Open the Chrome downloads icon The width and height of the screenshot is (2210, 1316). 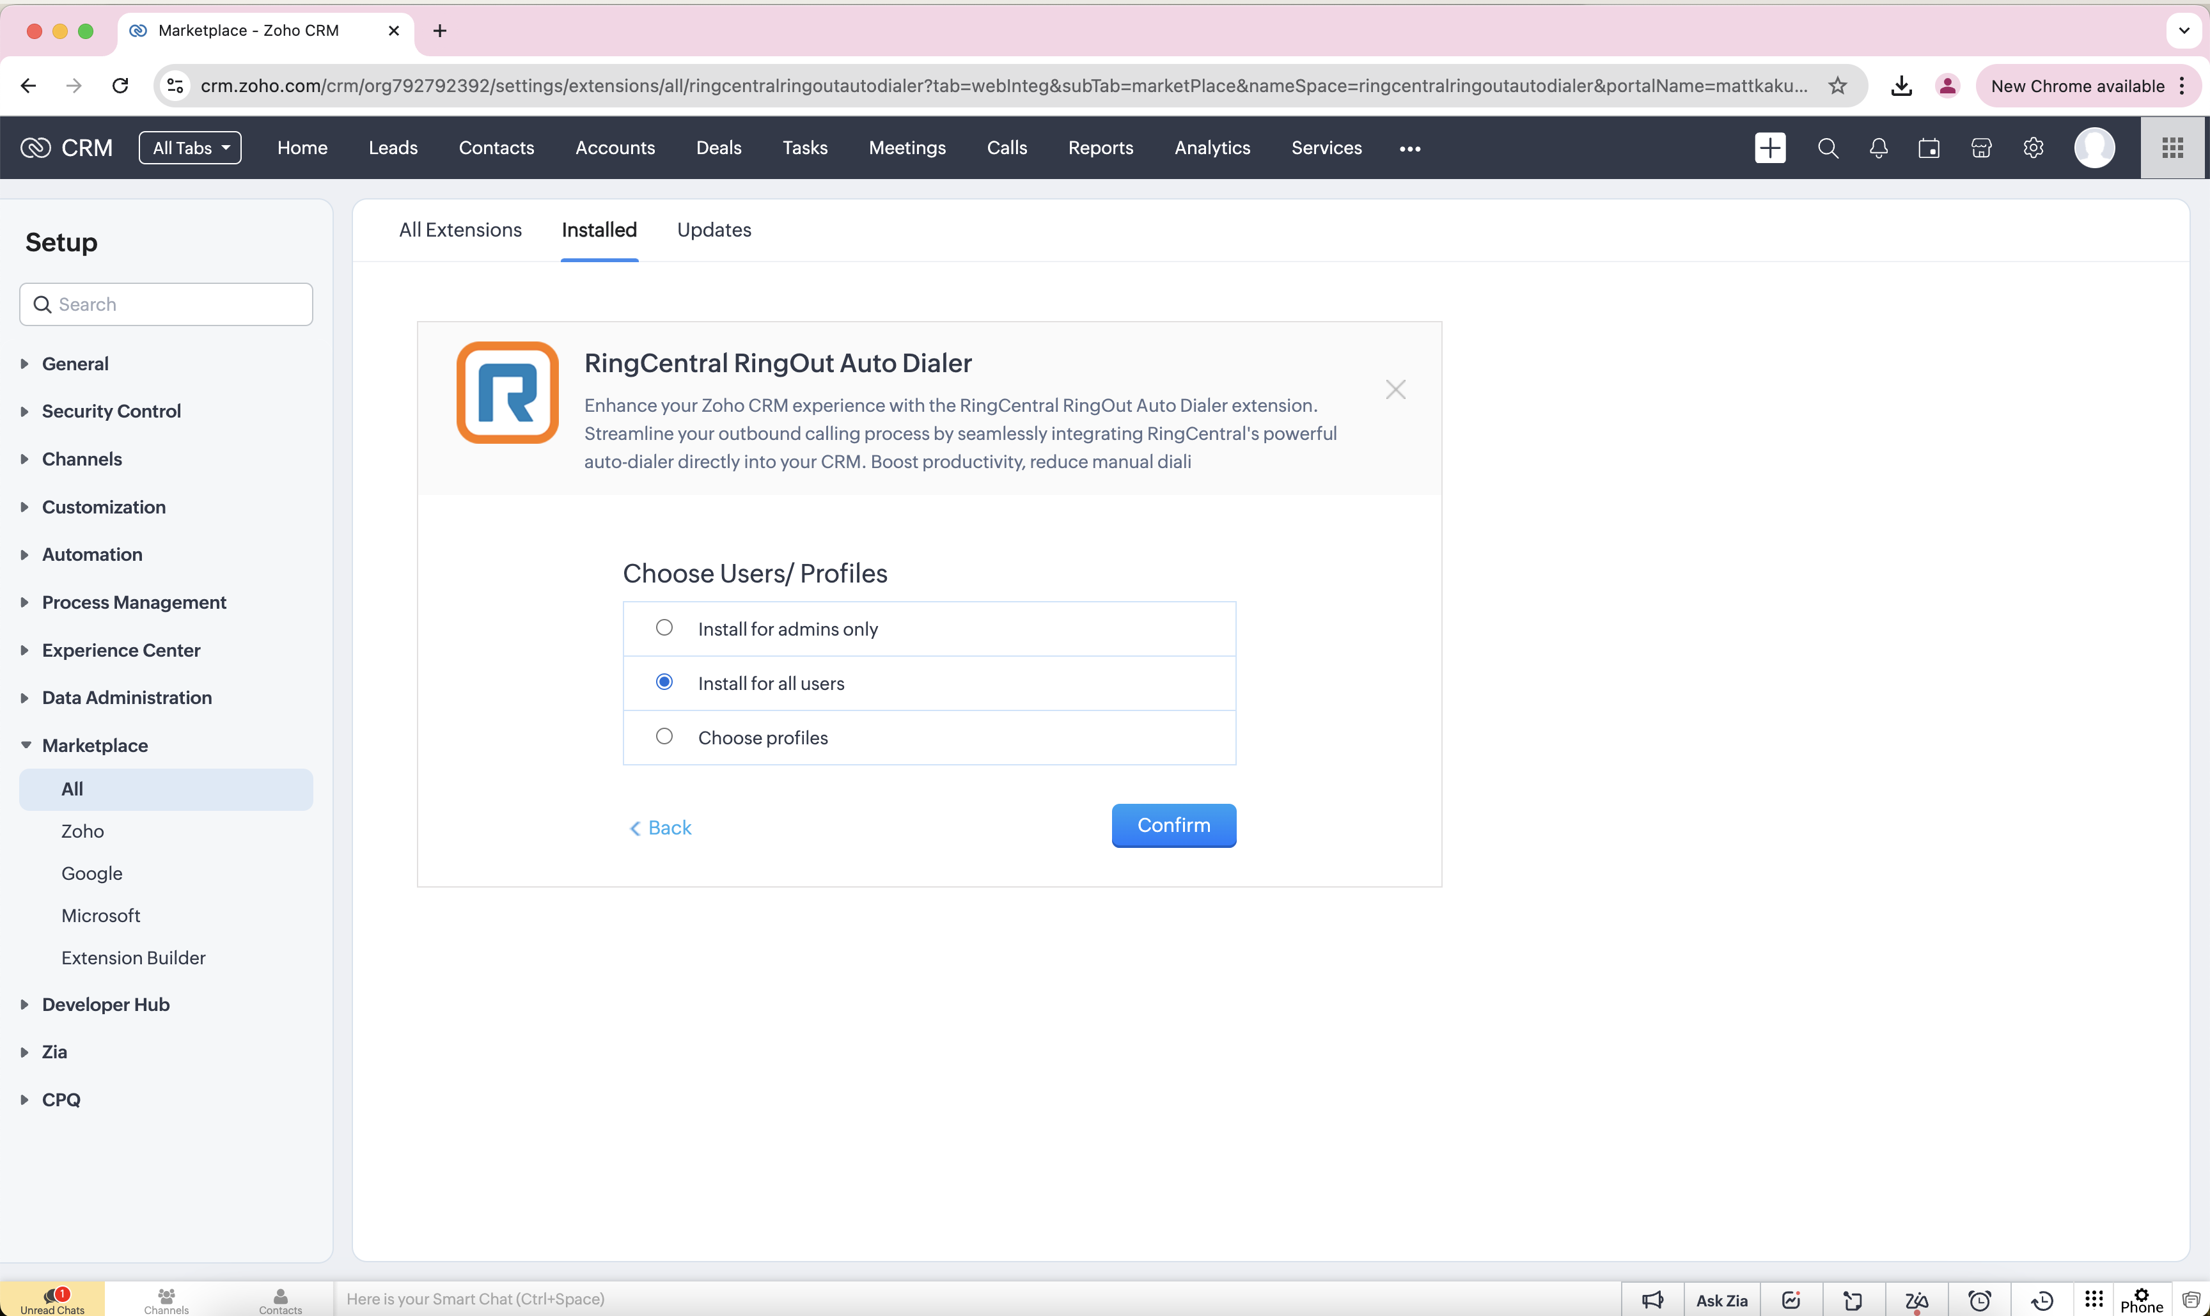(x=1900, y=86)
